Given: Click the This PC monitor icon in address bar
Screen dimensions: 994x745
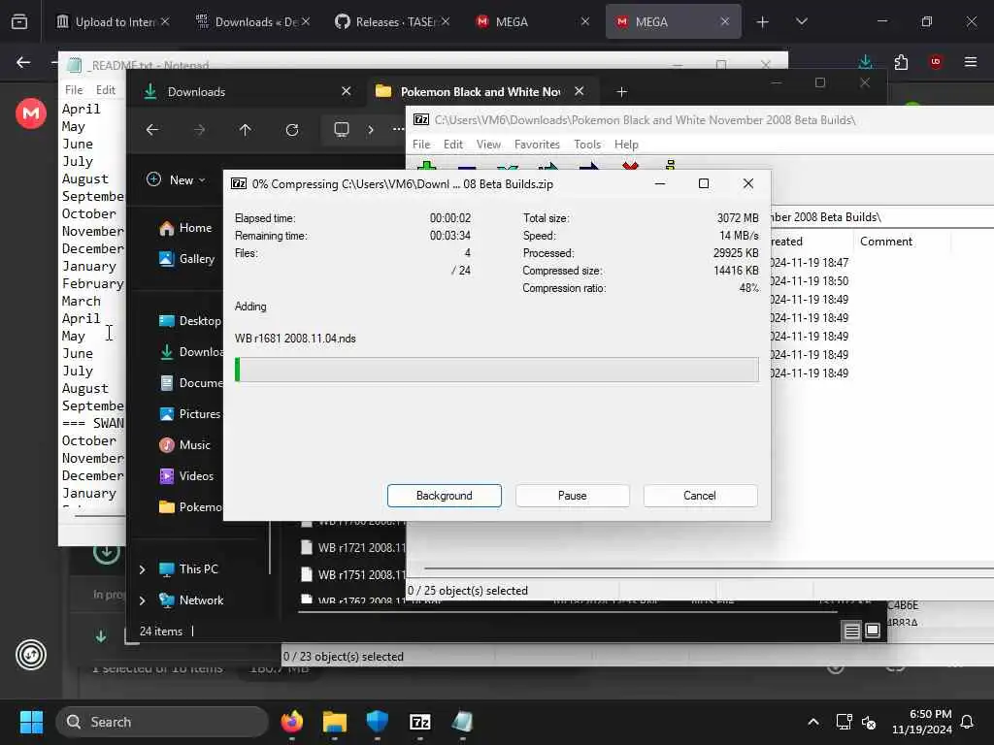Looking at the screenshot, I should (342, 130).
